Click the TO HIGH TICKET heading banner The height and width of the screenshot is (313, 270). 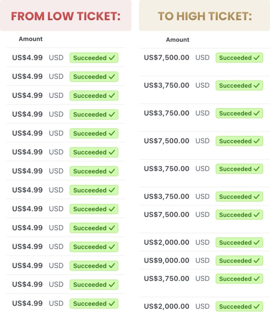[x=204, y=16]
